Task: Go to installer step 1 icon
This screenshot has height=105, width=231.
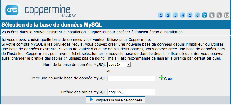Action: tap(161, 15)
